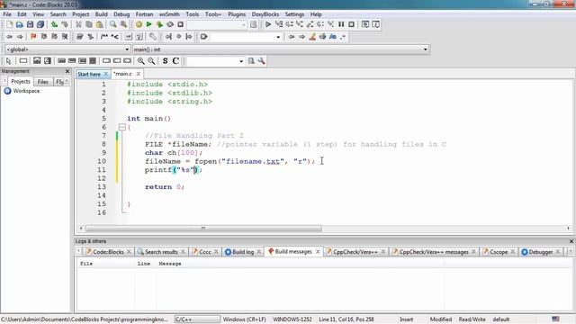Click the Abort build icon

coord(180,24)
